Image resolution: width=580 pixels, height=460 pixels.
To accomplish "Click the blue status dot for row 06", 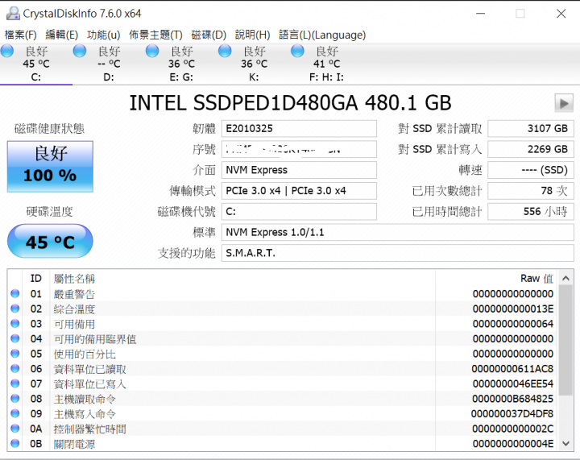I will [15, 368].
